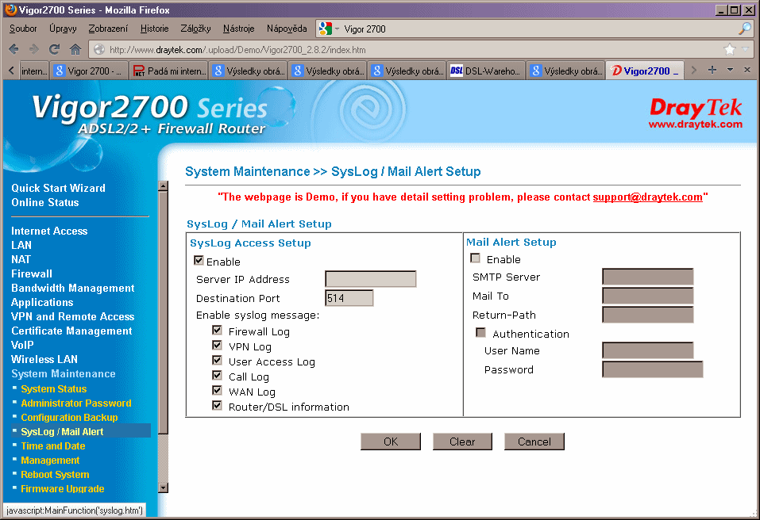
Task: Click the Server IP Address field
Action: coord(371,279)
